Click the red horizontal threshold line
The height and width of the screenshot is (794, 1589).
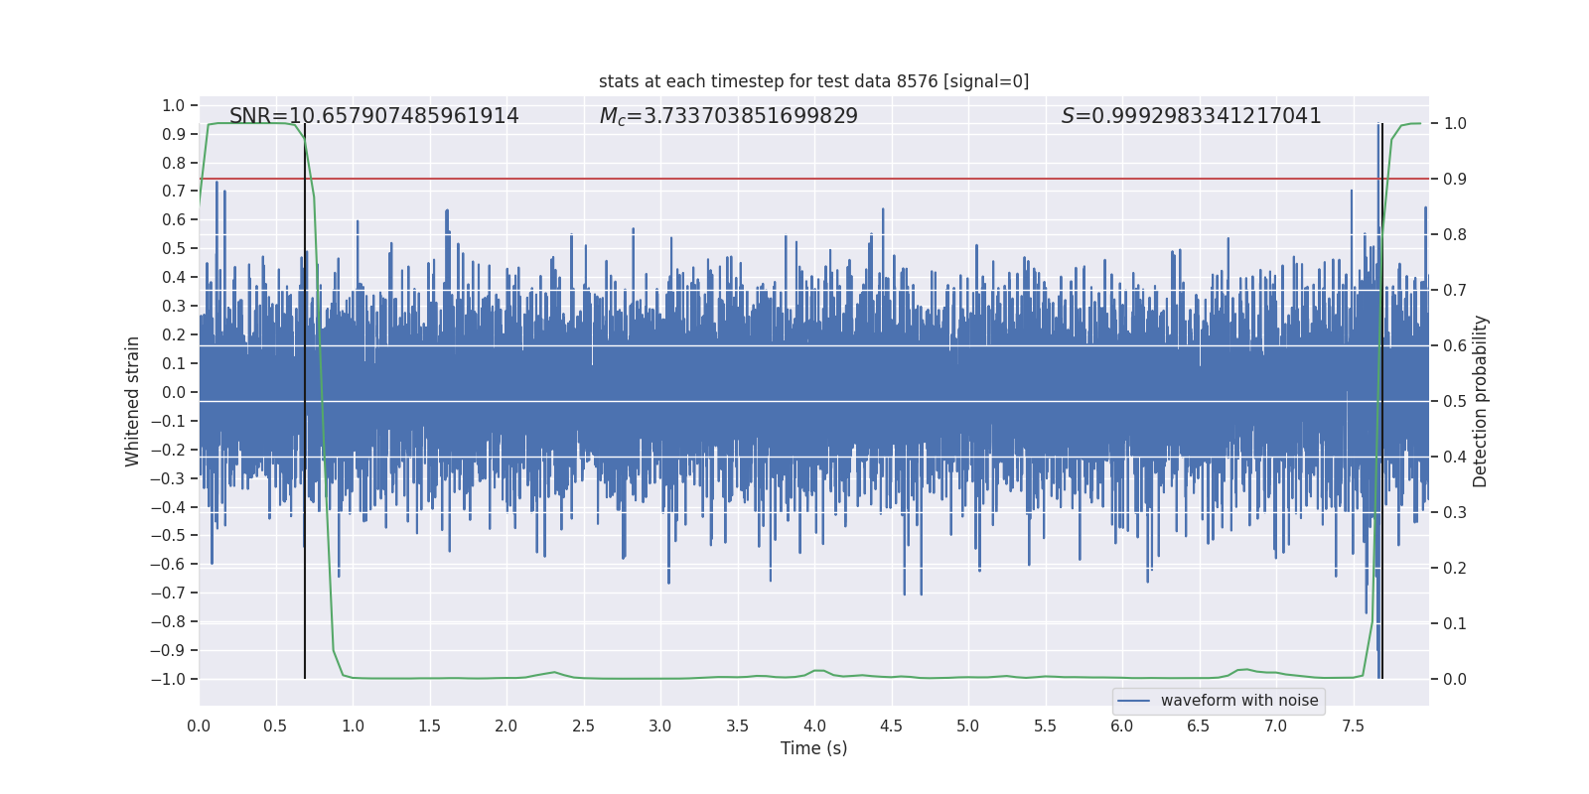click(x=814, y=179)
